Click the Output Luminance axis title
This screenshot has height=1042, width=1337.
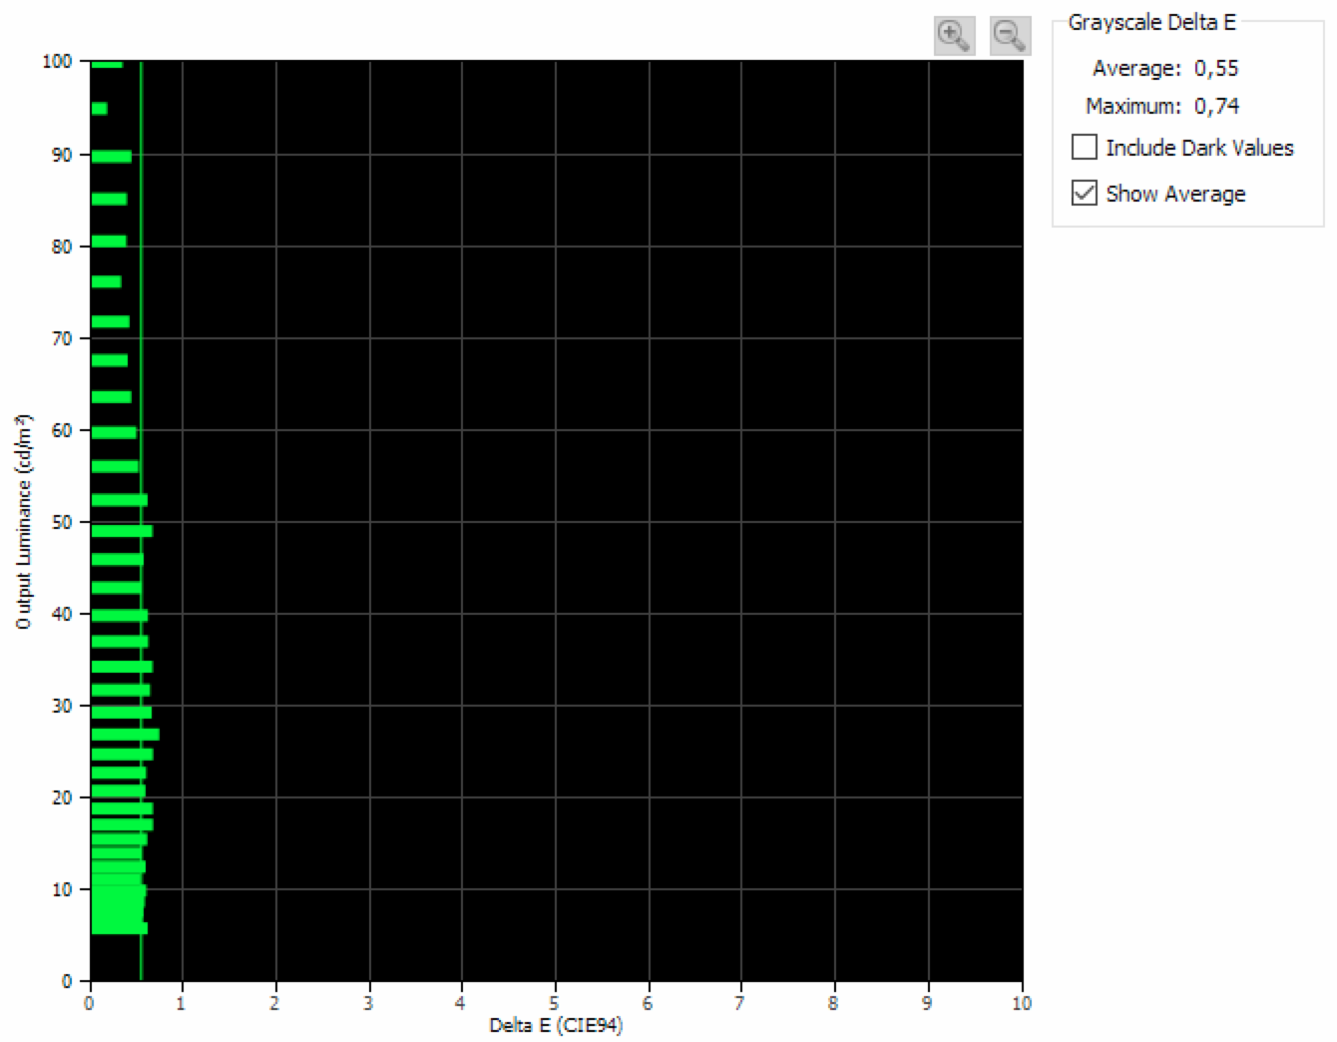pos(23,521)
